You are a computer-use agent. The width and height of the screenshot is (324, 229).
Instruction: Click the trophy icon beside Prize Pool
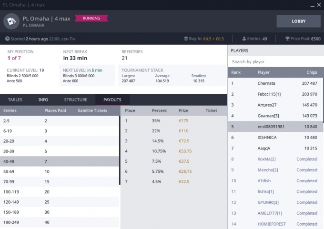[287, 39]
